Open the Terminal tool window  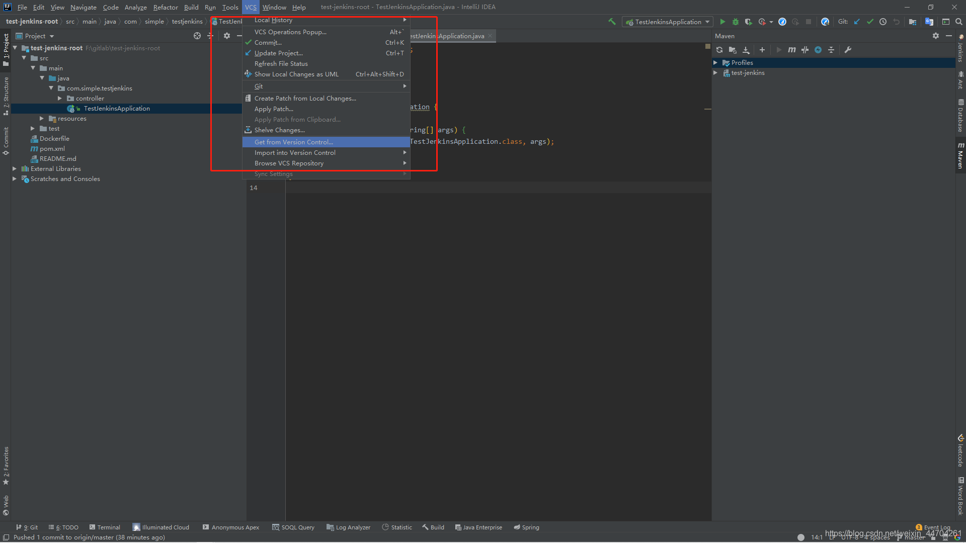click(105, 527)
